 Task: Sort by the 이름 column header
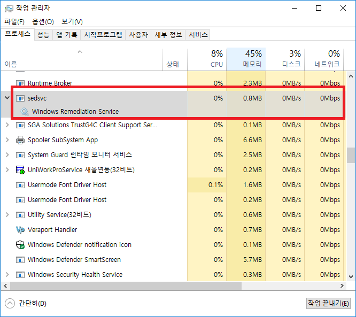tap(82, 59)
